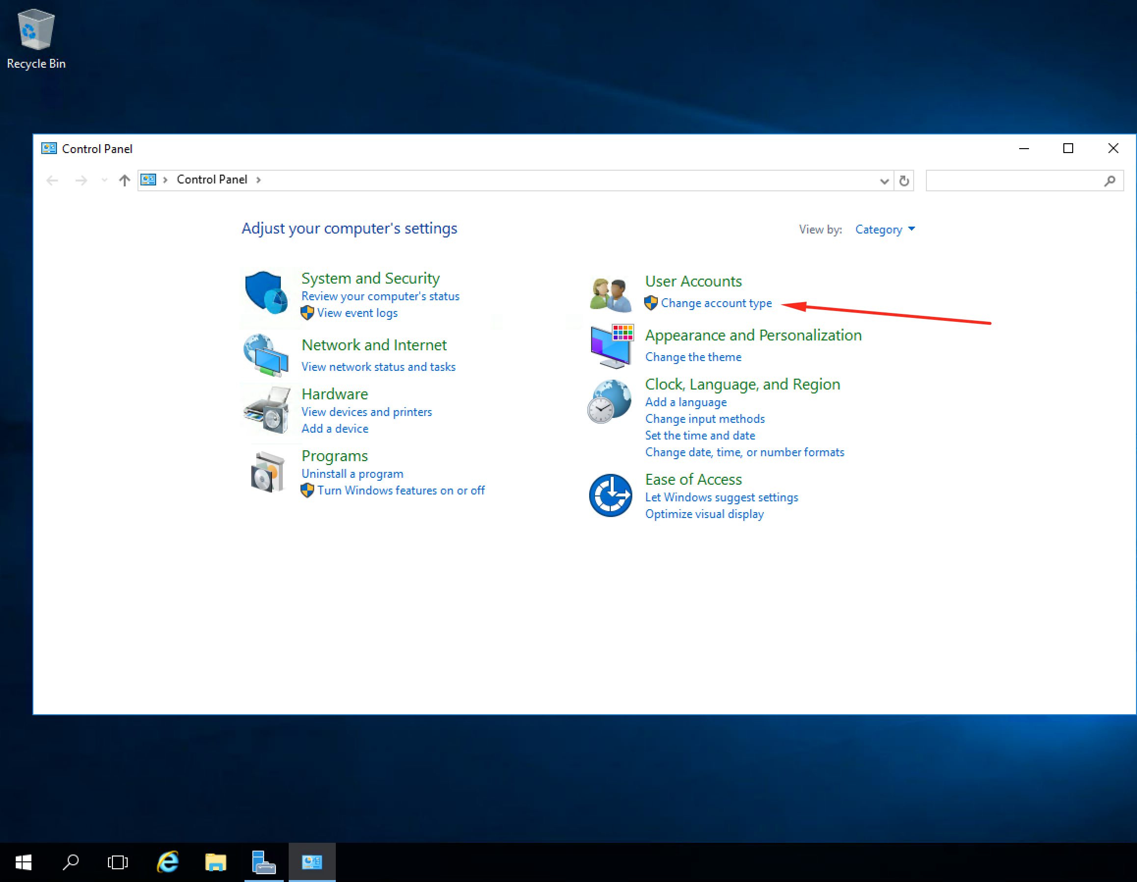Viewport: 1137px width, 882px height.
Task: Open the Category view dropdown
Action: pyautogui.click(x=885, y=230)
